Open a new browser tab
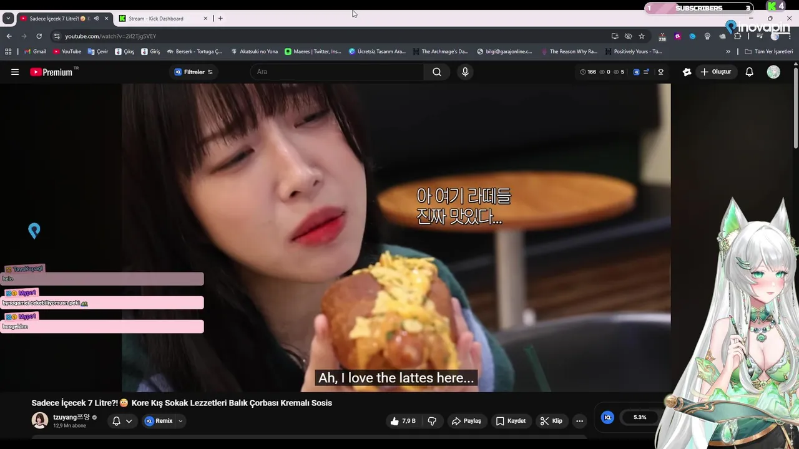The width and height of the screenshot is (799, 449). pyautogui.click(x=220, y=19)
